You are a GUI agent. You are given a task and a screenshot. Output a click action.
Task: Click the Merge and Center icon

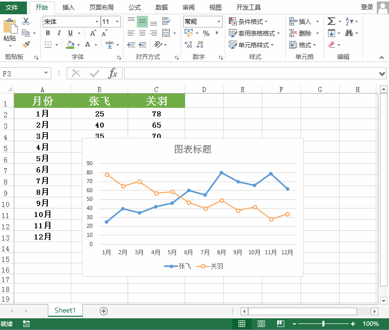pyautogui.click(x=166, y=33)
